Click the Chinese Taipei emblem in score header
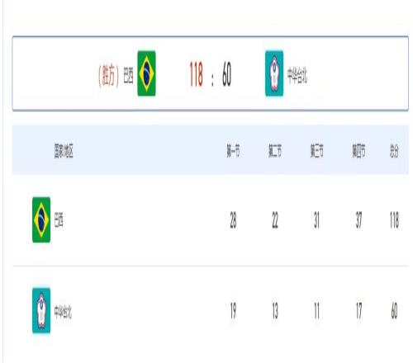 274,73
